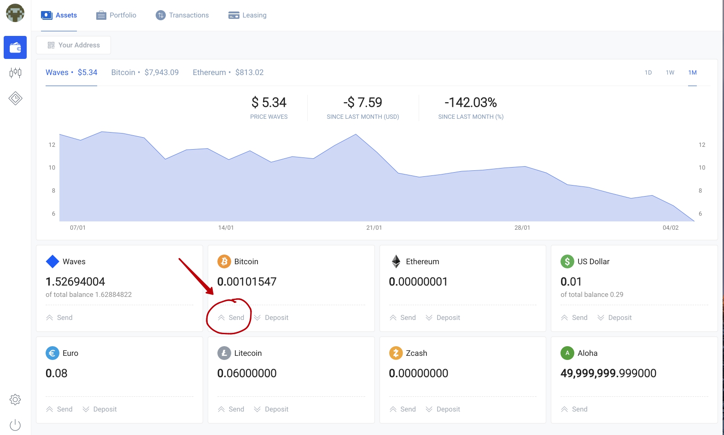Switch chart range to 1M
724x435 pixels.
[x=692, y=73]
